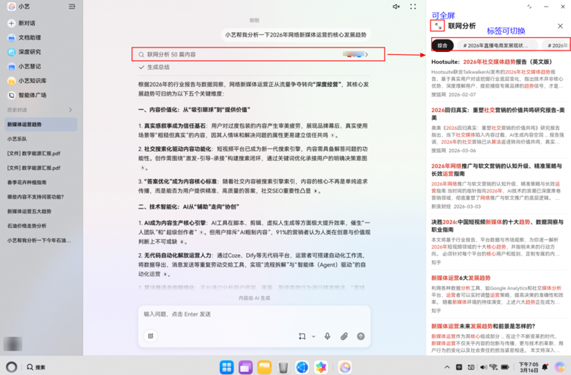Click the microphone voice input icon
Viewport: 571px width, 375px height.
(x=327, y=336)
